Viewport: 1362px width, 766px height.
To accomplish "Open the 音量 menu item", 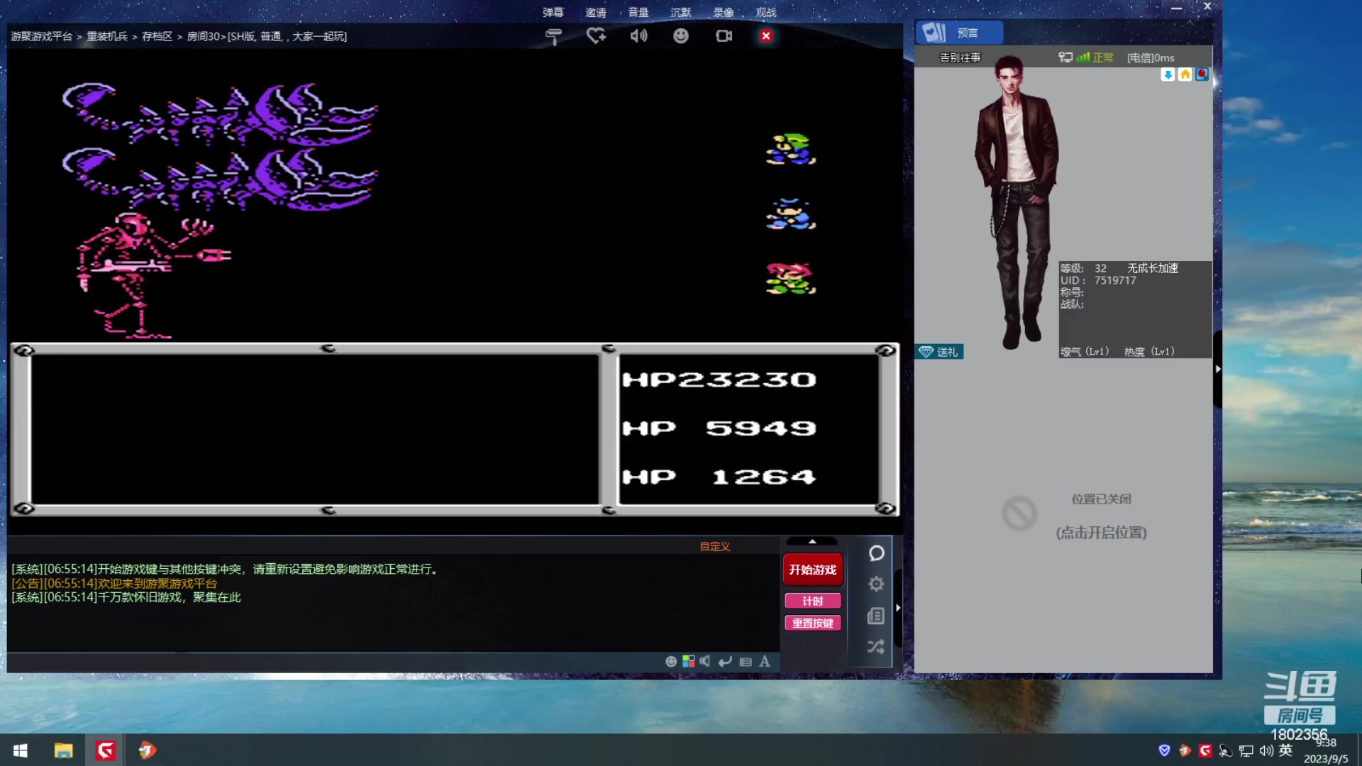I will coord(638,12).
